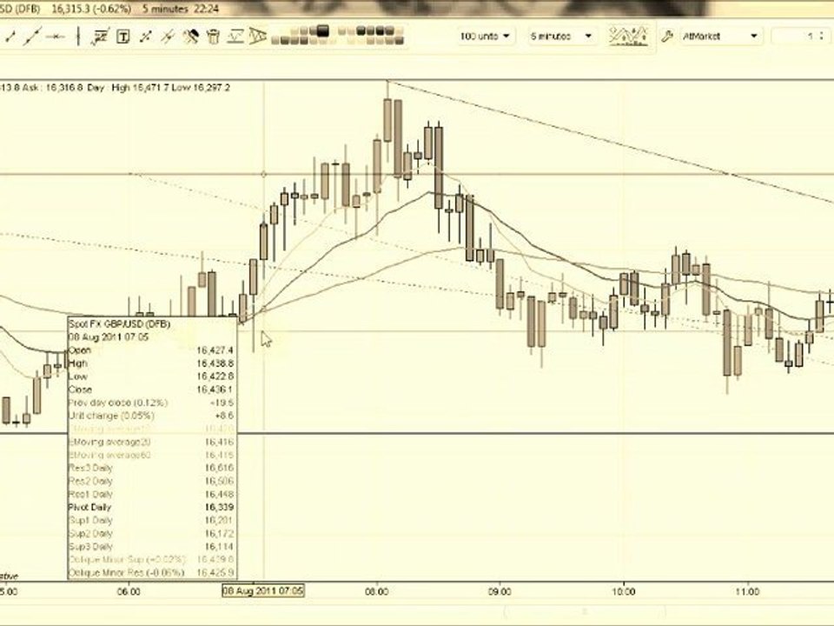Select the horizontal line tool

pyautogui.click(x=56, y=37)
